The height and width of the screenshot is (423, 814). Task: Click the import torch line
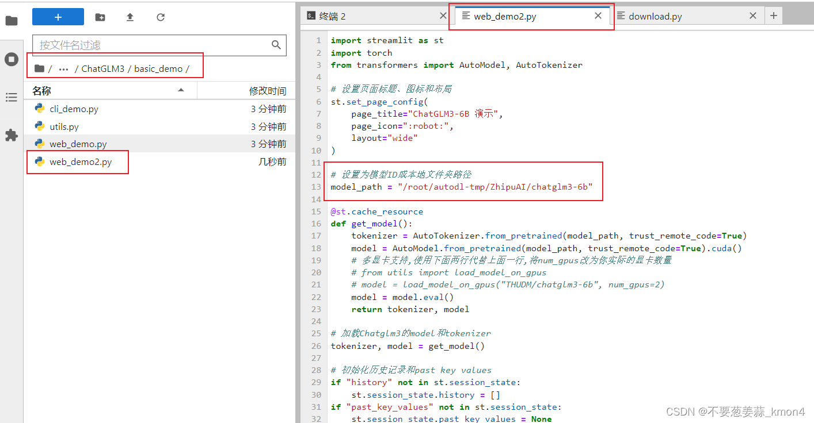pyautogui.click(x=362, y=53)
